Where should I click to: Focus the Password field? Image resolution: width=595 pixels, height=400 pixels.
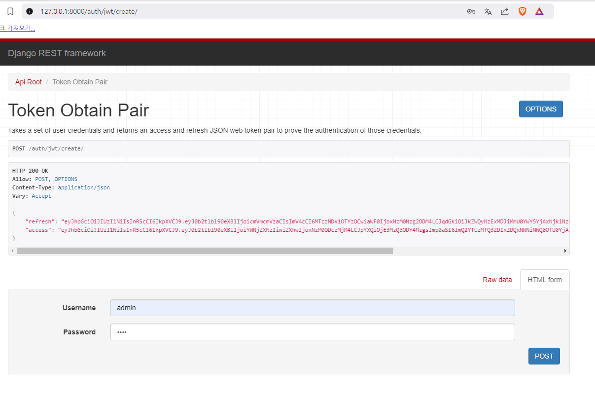click(313, 332)
